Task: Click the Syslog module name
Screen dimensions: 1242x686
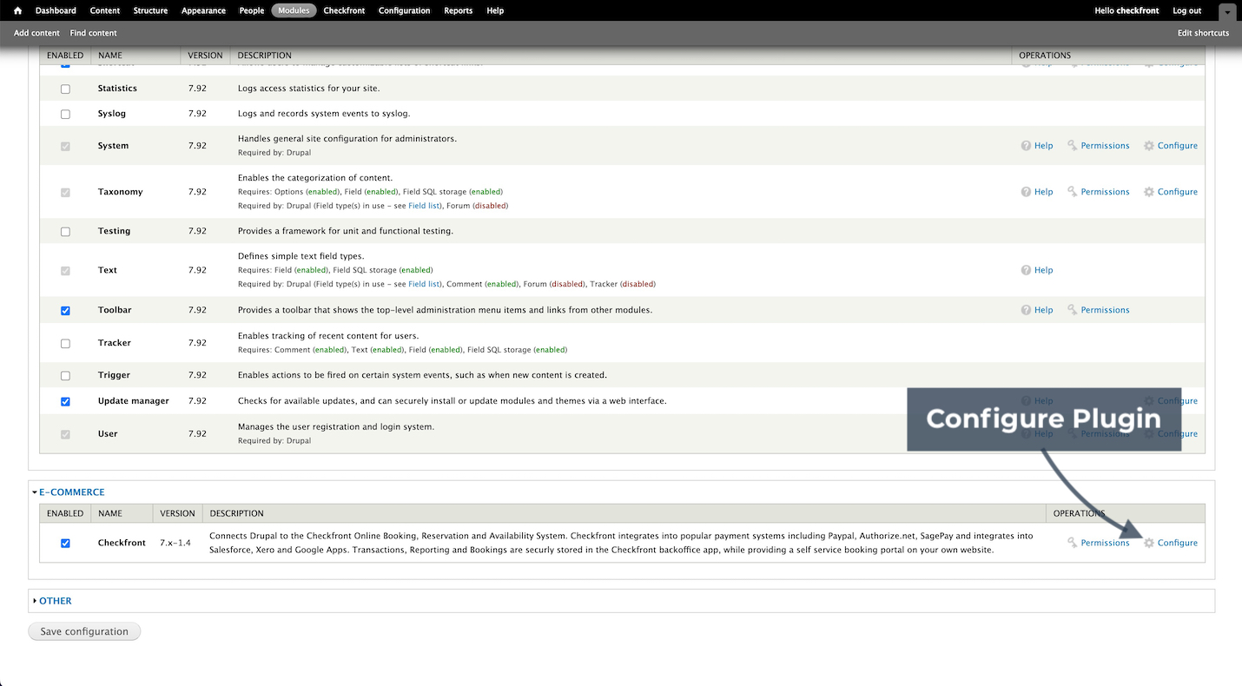Action: pos(112,114)
